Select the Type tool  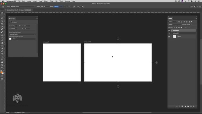click(2, 54)
